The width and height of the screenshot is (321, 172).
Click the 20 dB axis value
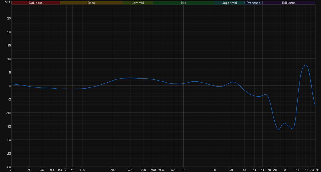point(9,32)
